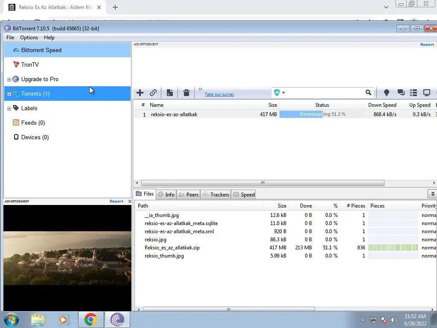Switch to the Trackers tab
437x328 pixels.
pos(216,195)
